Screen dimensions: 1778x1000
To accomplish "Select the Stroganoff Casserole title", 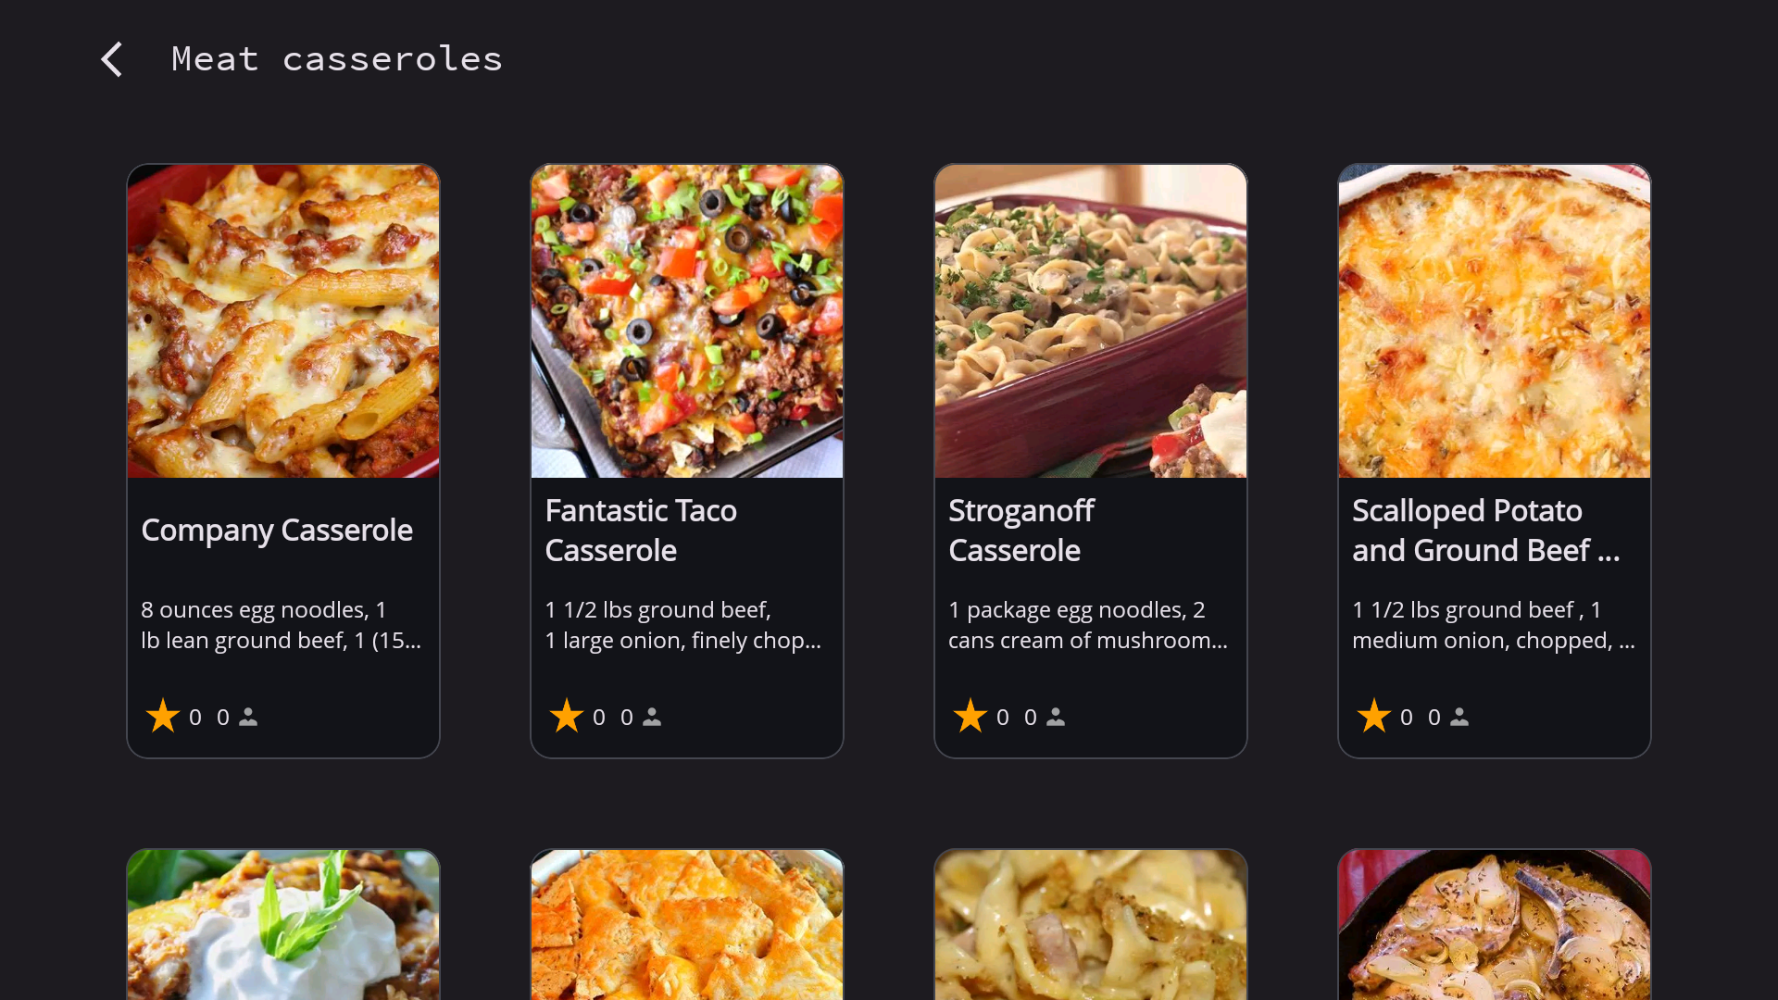I will pyautogui.click(x=1020, y=531).
